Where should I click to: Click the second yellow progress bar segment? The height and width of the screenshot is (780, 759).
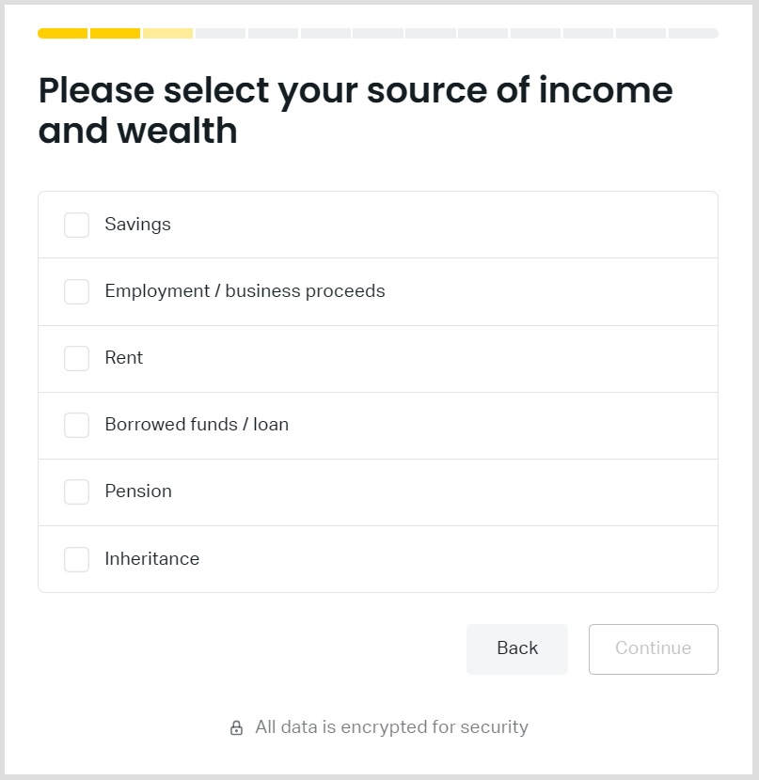tap(115, 34)
